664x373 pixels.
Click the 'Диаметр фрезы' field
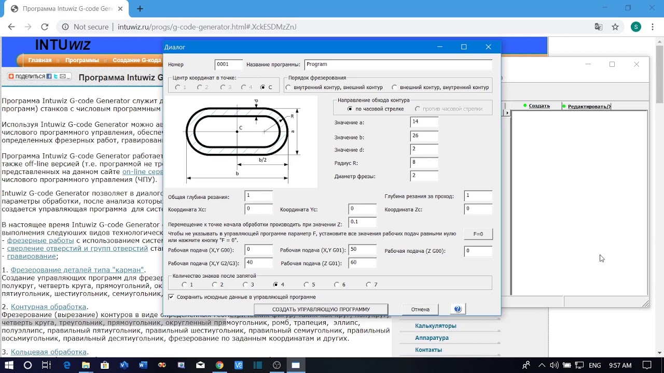point(424,176)
